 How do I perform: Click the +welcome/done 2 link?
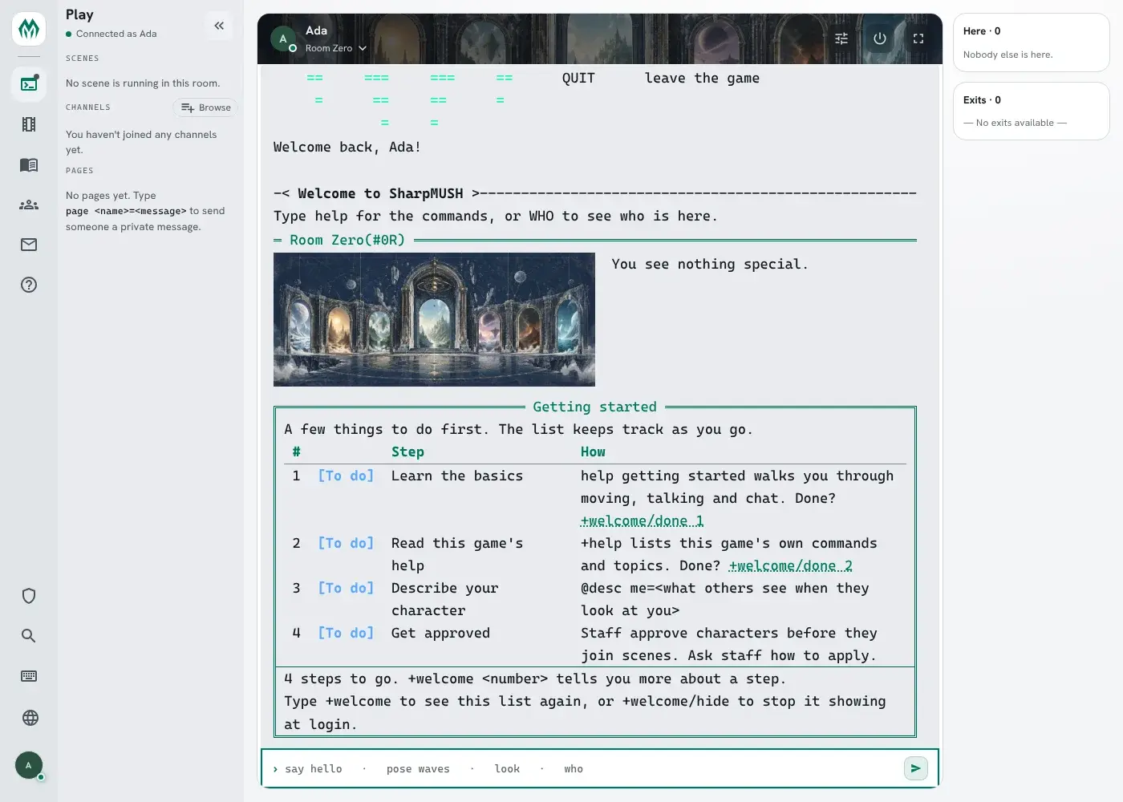790,565
